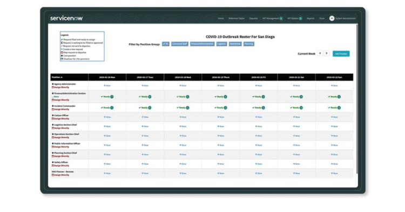This screenshot has height=212, width=405.
Task: Click Assign Directly for Planning Section Chief
Action: click(x=60, y=156)
